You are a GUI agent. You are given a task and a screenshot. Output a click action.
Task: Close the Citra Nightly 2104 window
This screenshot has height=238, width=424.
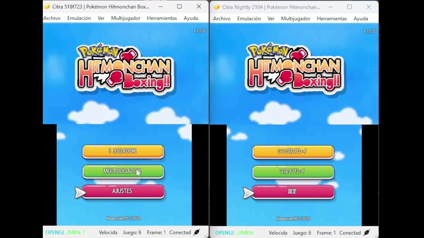(x=369, y=7)
